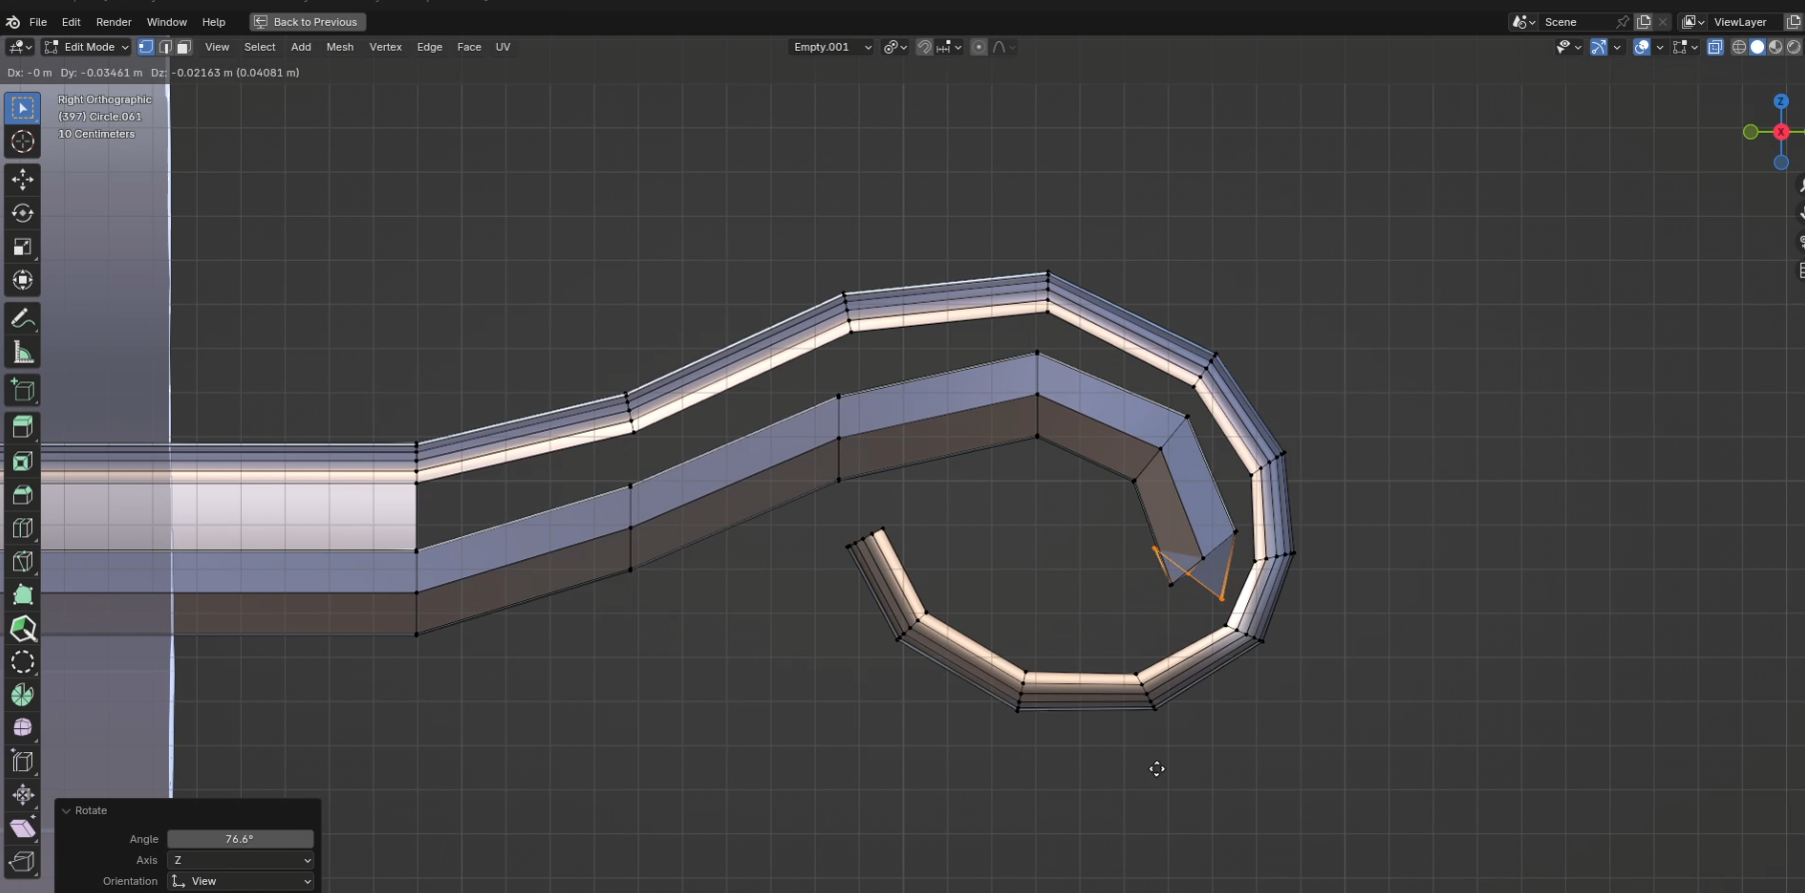Select the Rip Region tool
This screenshot has width=1805, height=893.
pos(23,862)
